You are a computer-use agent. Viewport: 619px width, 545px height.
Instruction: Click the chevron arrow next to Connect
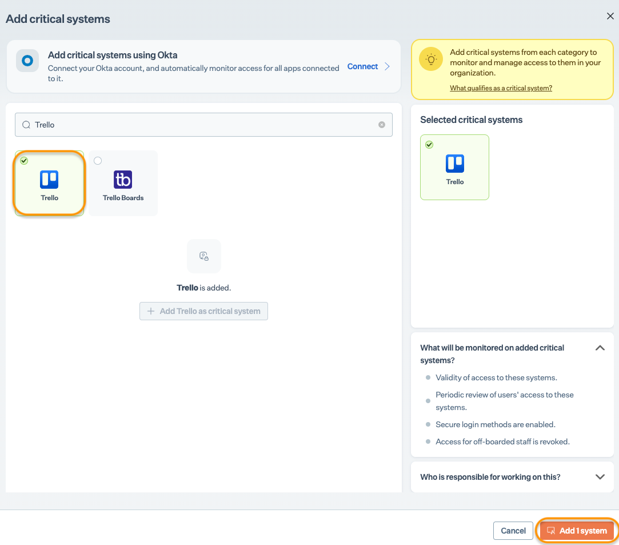click(388, 66)
